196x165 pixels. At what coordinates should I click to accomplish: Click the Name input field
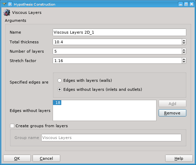tap(119, 32)
